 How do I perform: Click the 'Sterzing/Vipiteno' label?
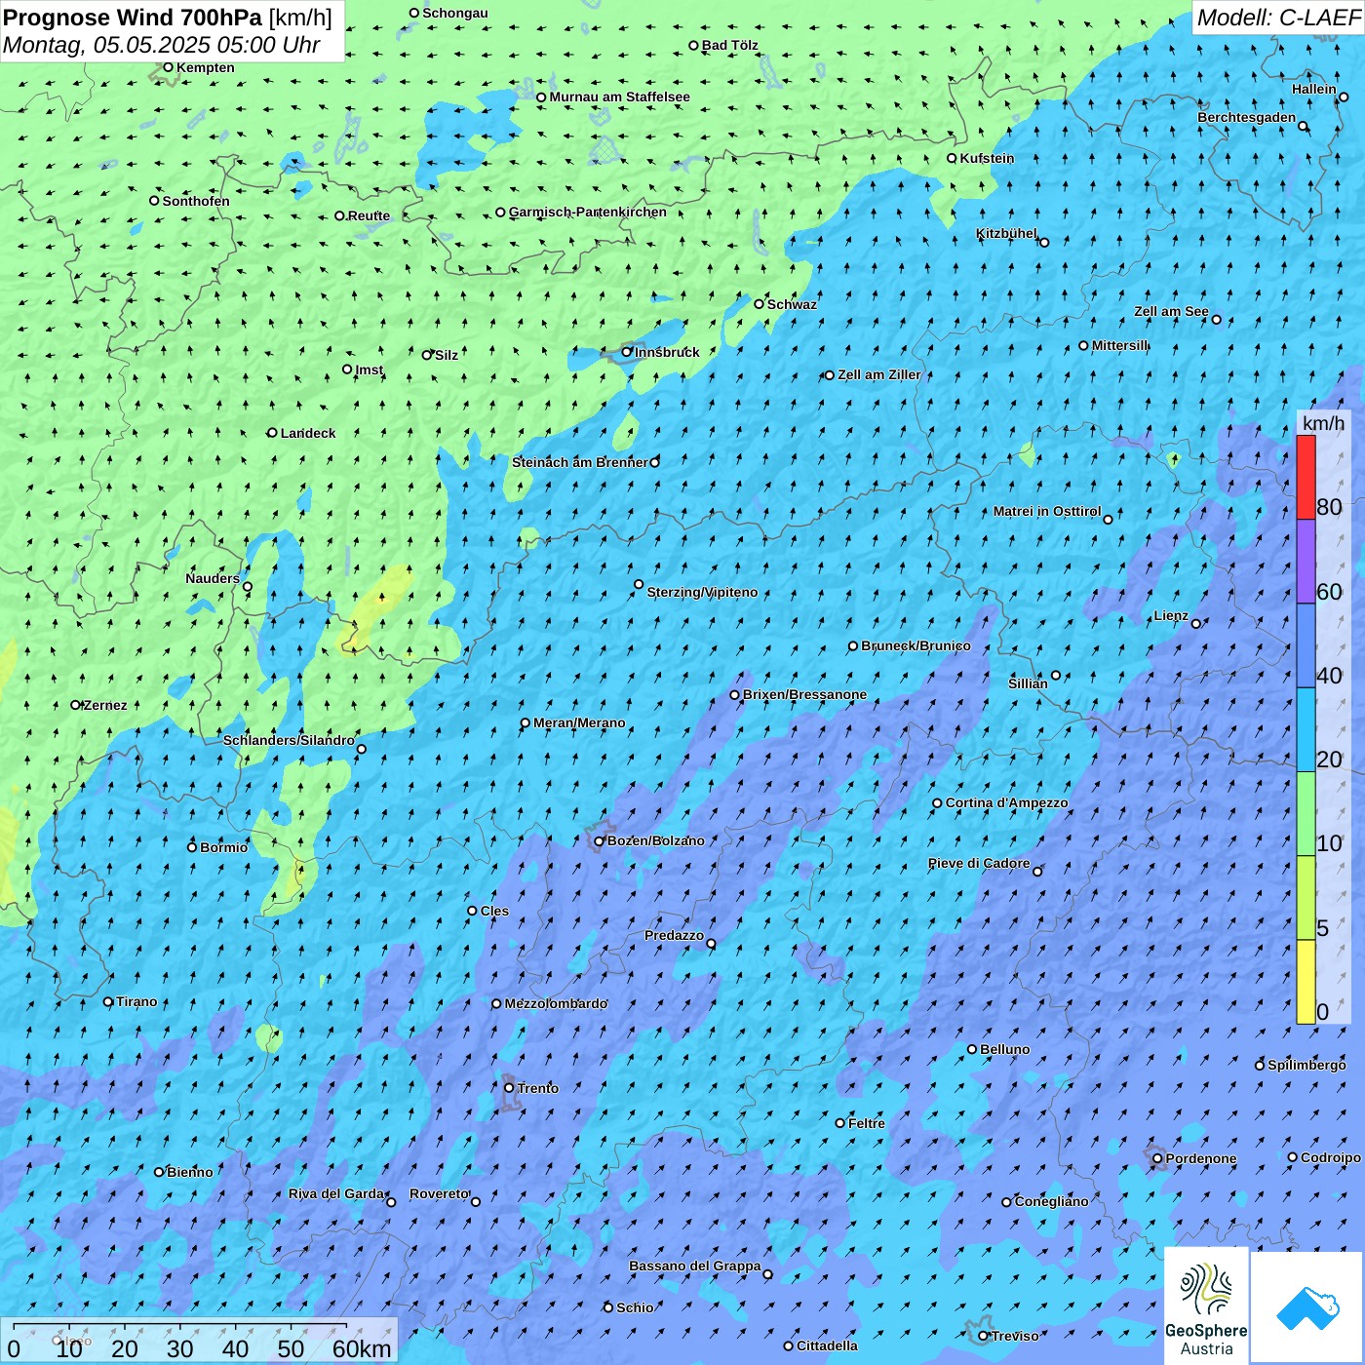coord(702,592)
